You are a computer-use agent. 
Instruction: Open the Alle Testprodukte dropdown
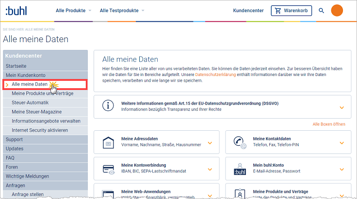click(x=122, y=11)
